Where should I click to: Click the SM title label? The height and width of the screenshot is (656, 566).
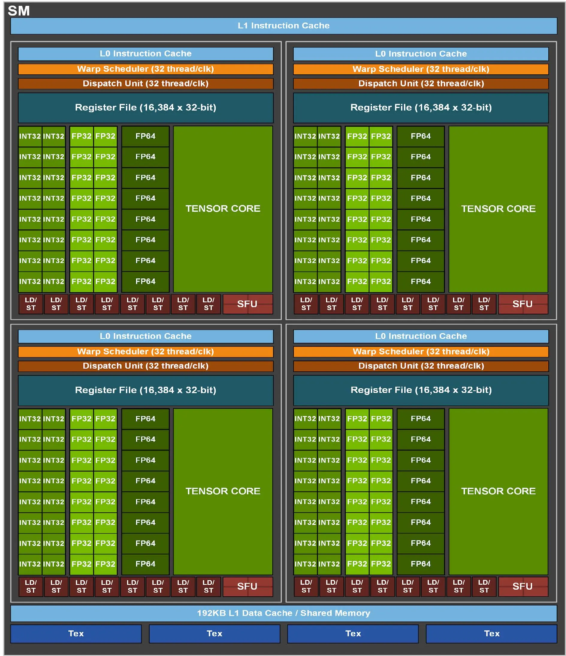pyautogui.click(x=19, y=11)
